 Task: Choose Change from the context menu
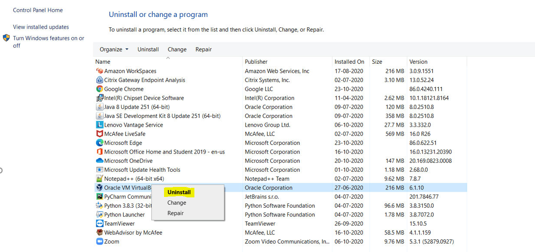pos(177,203)
